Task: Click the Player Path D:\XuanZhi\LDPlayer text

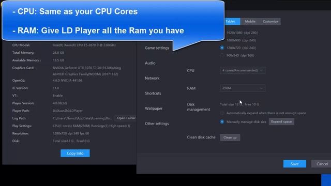Action: point(68,111)
